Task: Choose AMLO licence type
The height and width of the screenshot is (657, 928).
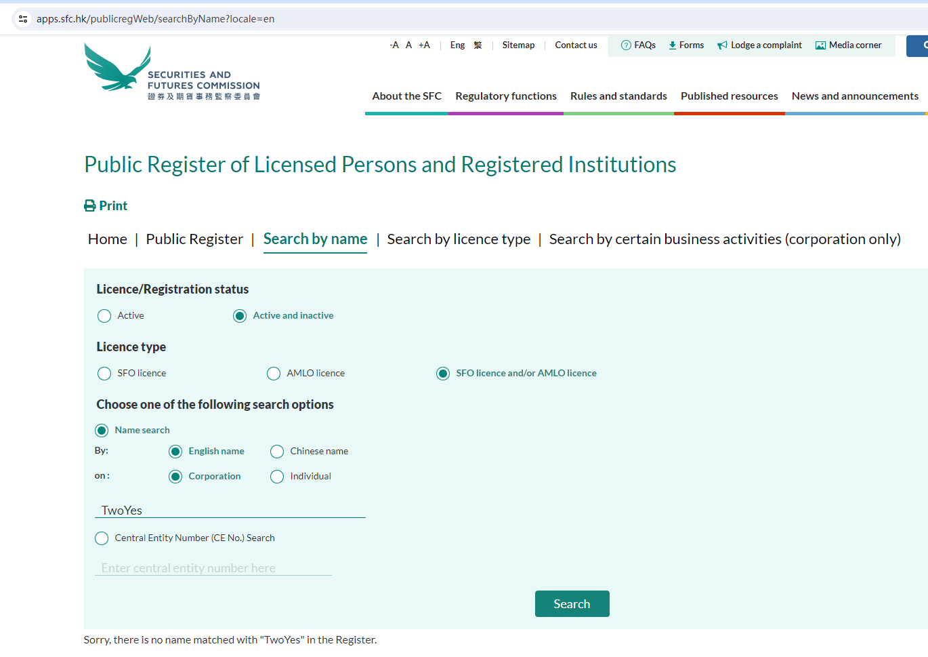Action: (274, 374)
